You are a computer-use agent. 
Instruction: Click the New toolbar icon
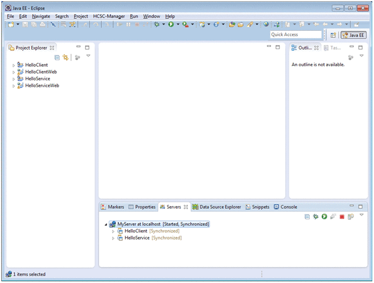(11, 25)
